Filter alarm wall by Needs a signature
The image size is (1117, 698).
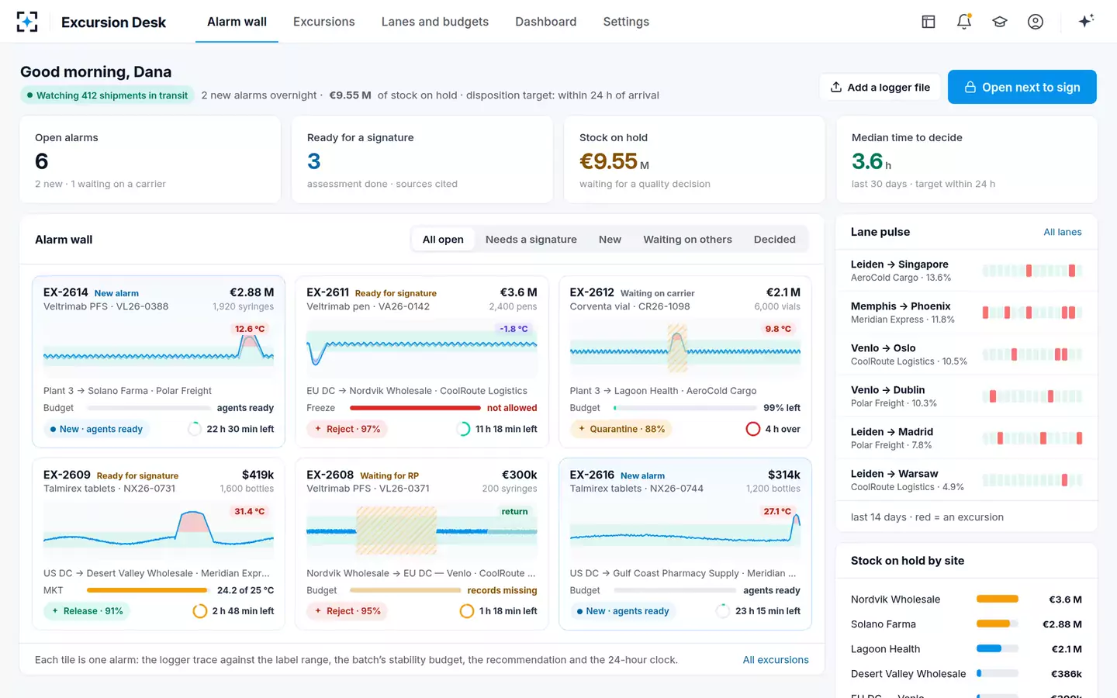click(x=531, y=240)
